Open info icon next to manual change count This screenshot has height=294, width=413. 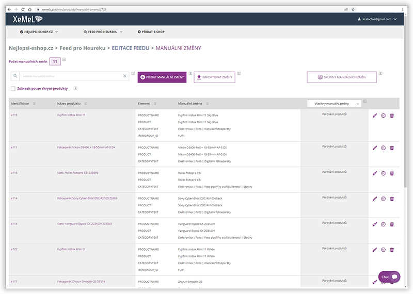(x=64, y=59)
